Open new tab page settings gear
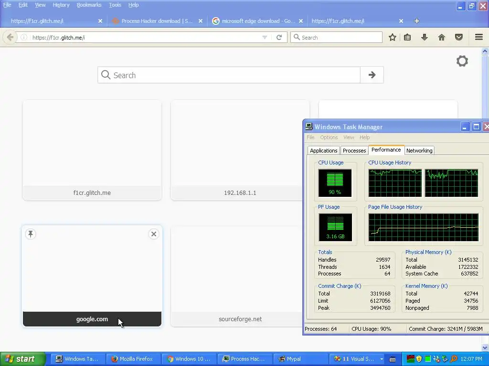 [x=462, y=61]
